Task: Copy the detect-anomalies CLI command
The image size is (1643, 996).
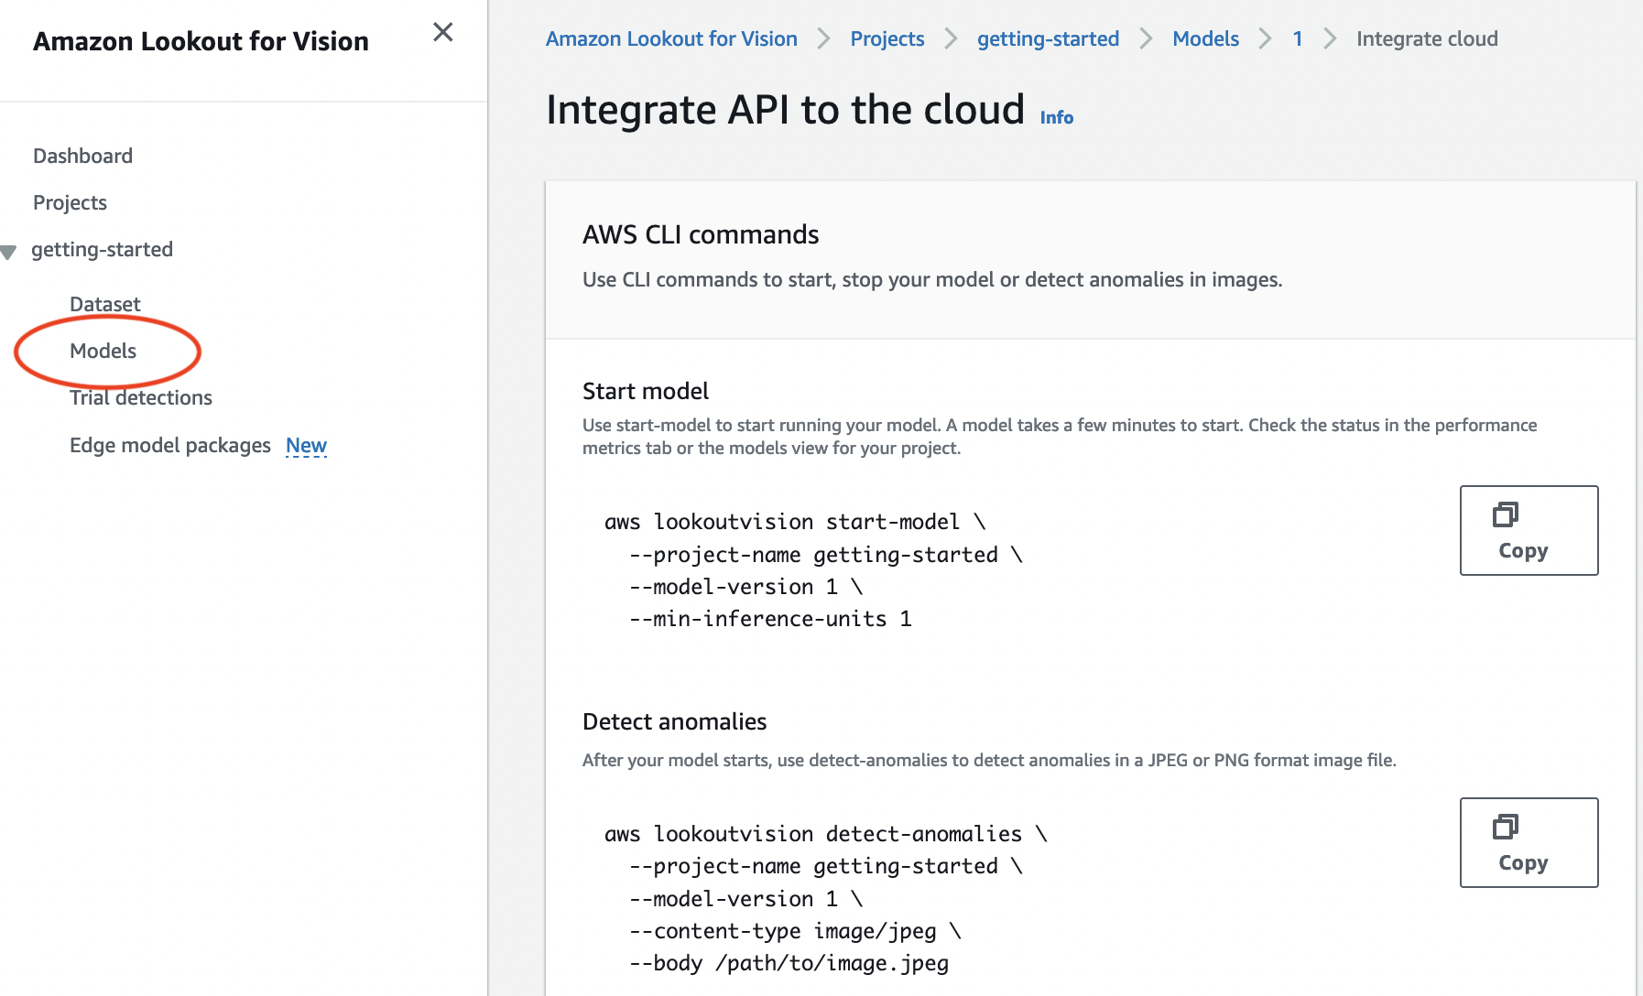Action: tap(1529, 842)
